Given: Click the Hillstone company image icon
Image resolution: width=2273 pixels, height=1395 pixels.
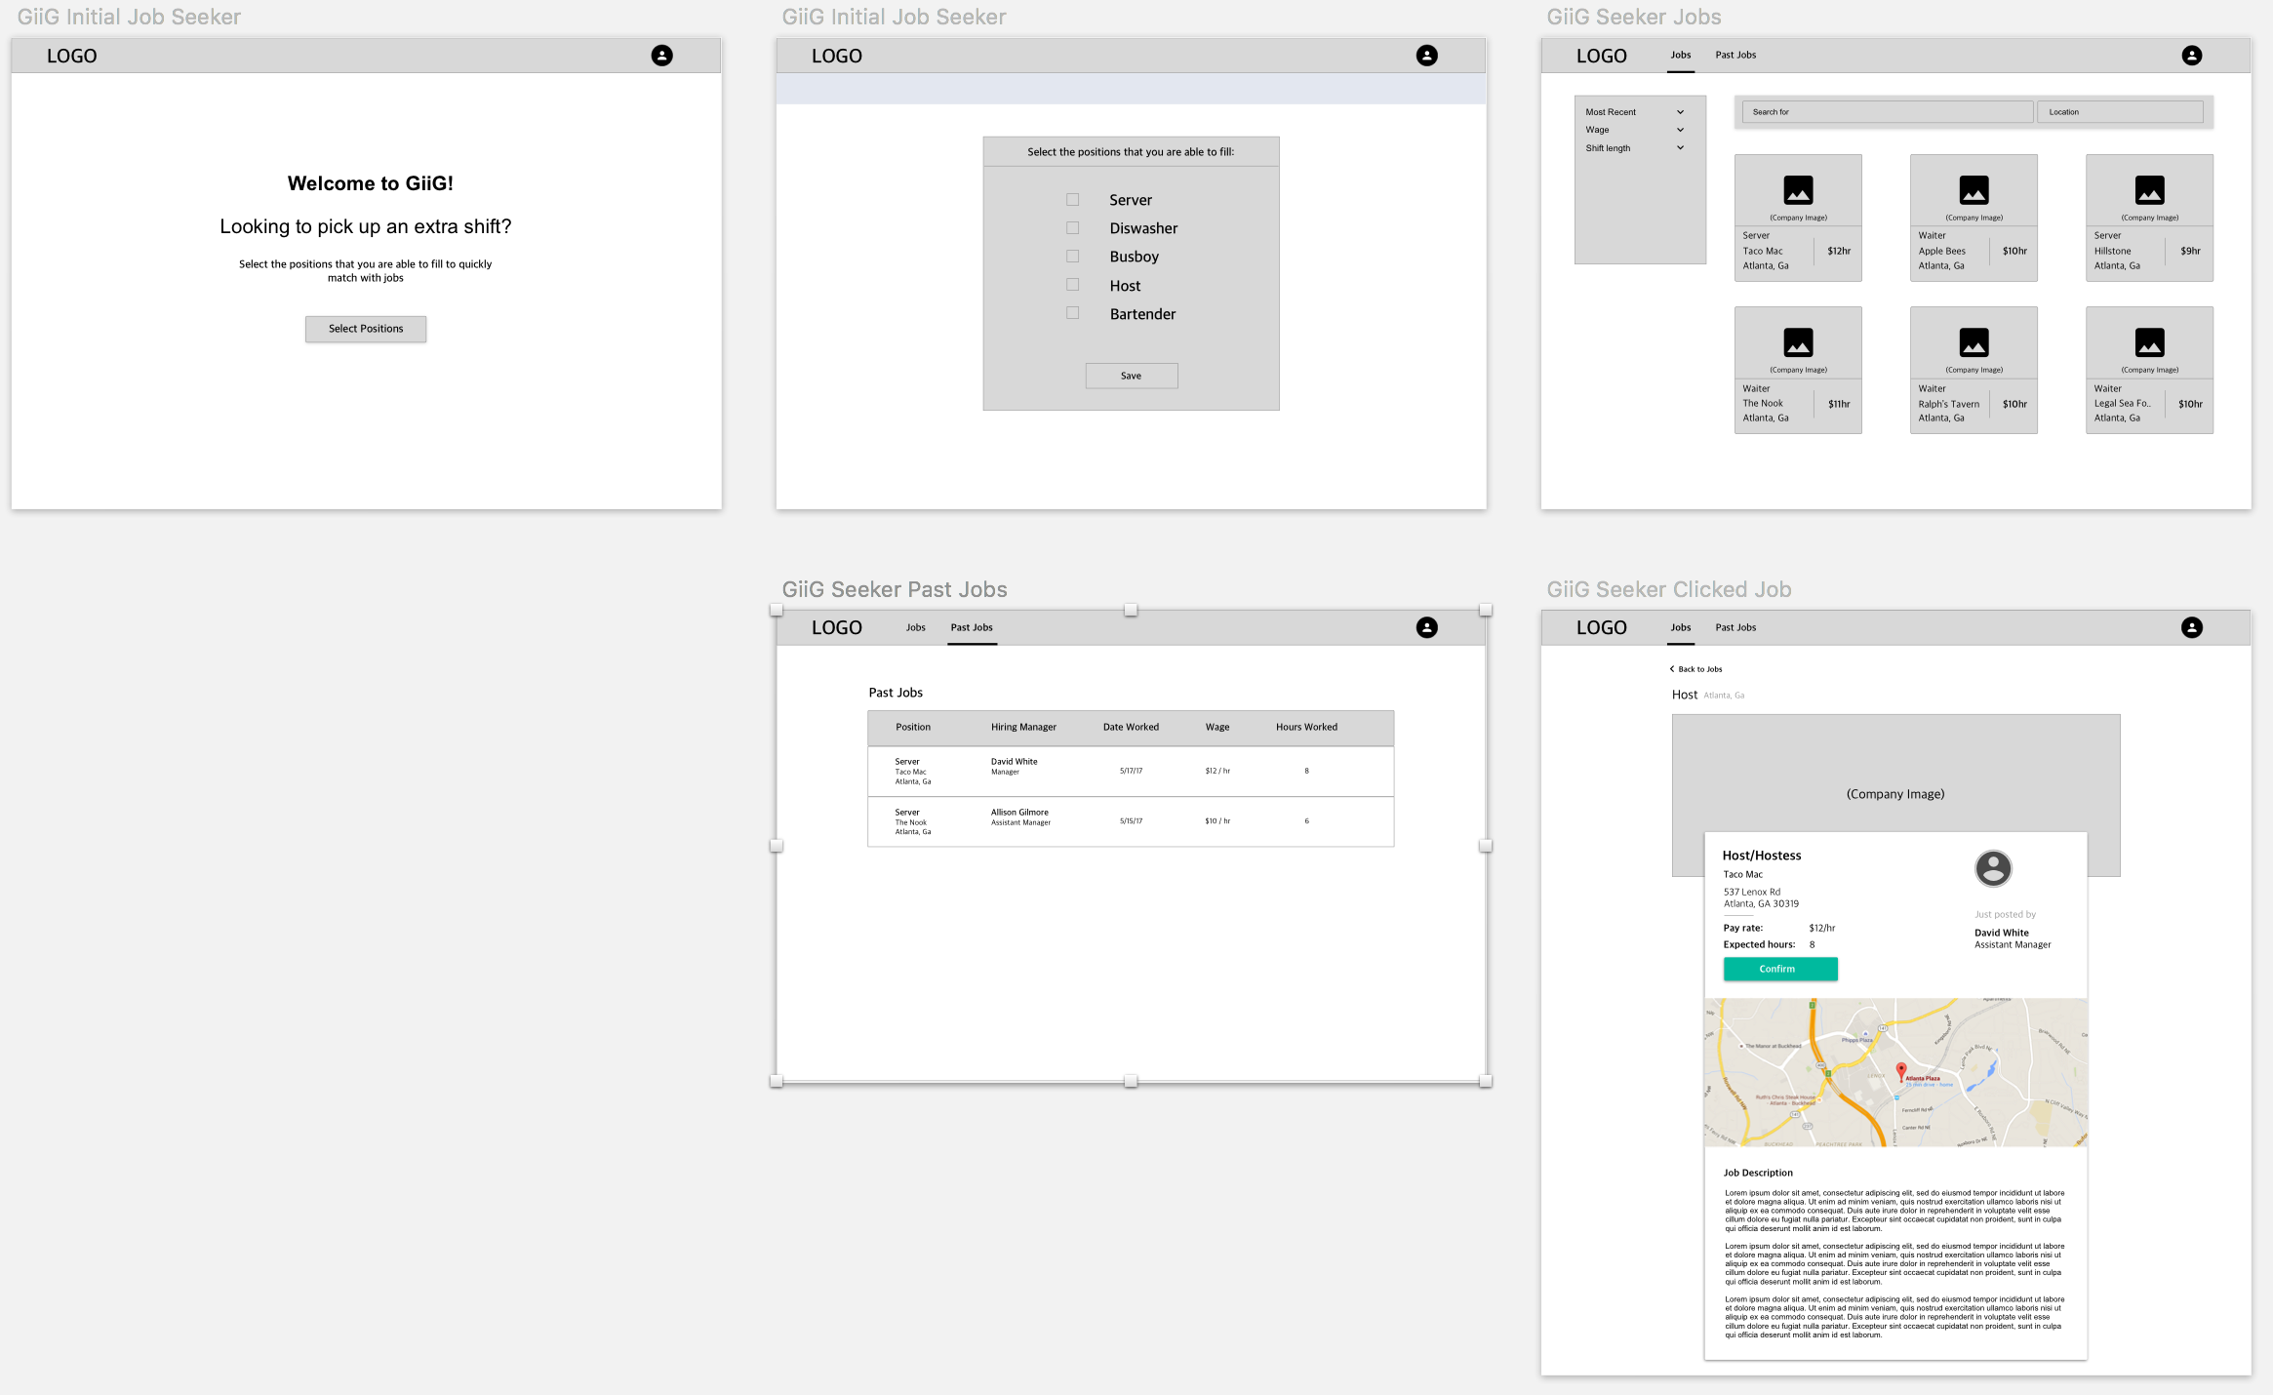Looking at the screenshot, I should [x=2149, y=189].
